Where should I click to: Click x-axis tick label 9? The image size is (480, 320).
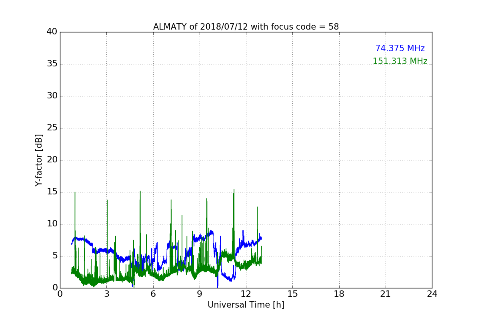click(200, 294)
